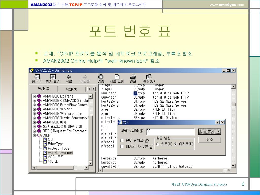Screen dimensions: 260x195
Task: Open the EtherType topic in the tree
Action: (56, 144)
